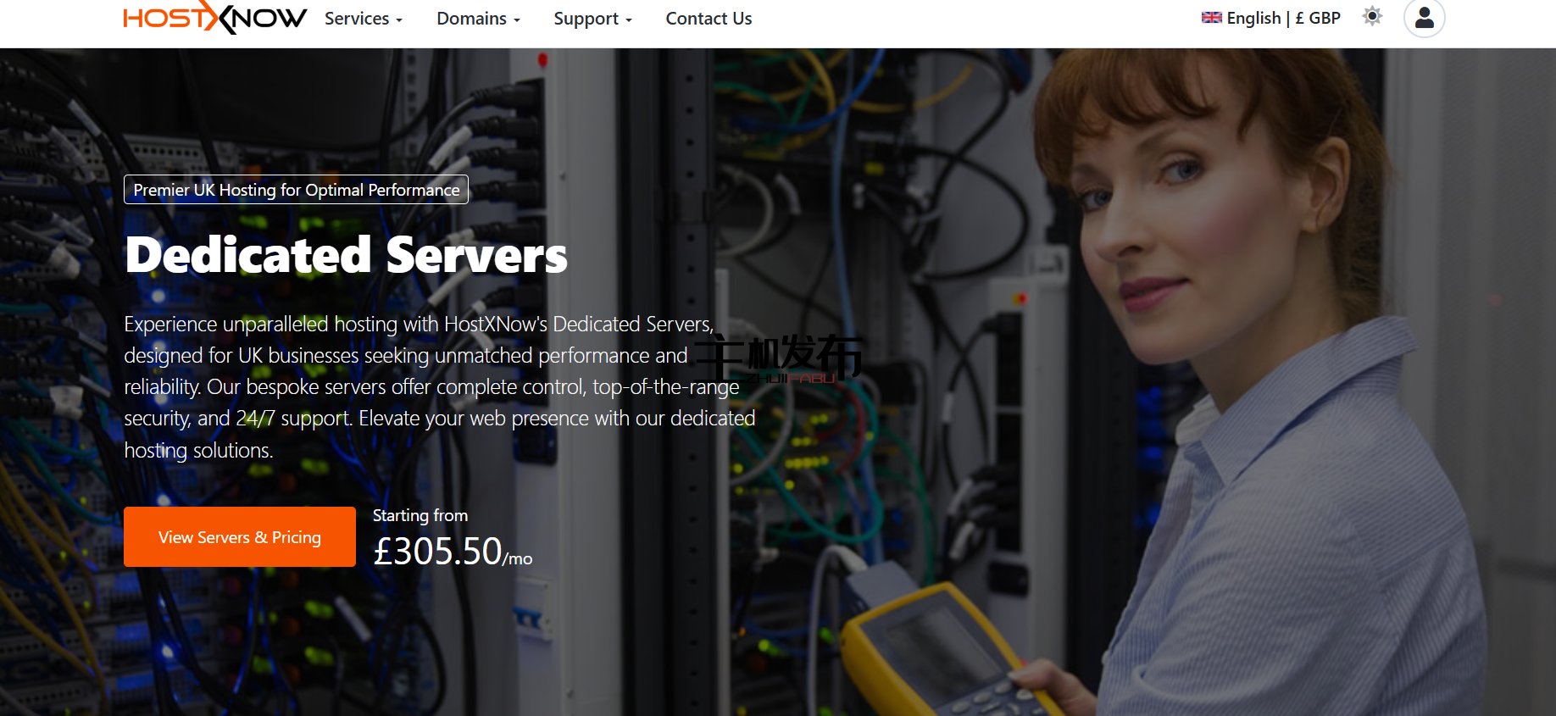Expand the caret next to Domains
1556x716 pixels.
pyautogui.click(x=517, y=20)
